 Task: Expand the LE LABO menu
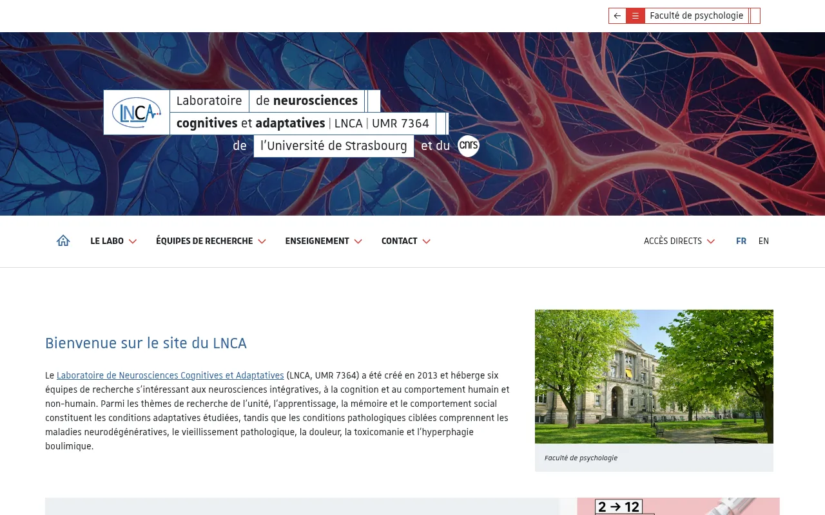[x=113, y=241]
